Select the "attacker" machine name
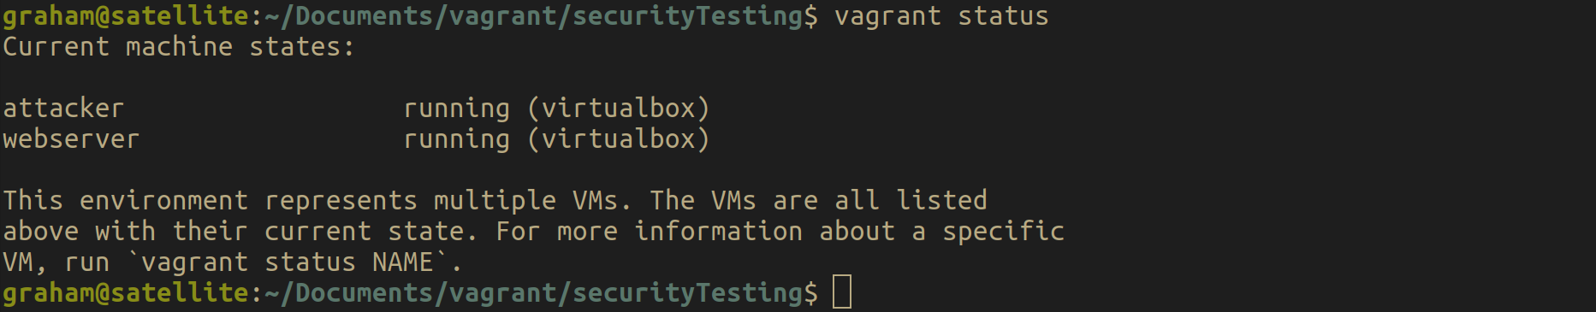The width and height of the screenshot is (1596, 312). [x=63, y=108]
